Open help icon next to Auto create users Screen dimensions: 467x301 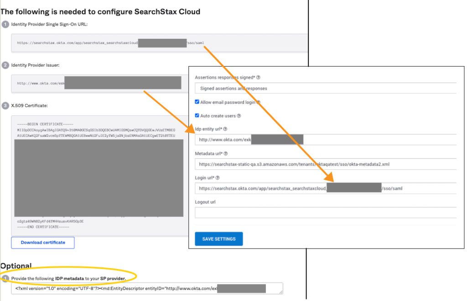(x=239, y=116)
